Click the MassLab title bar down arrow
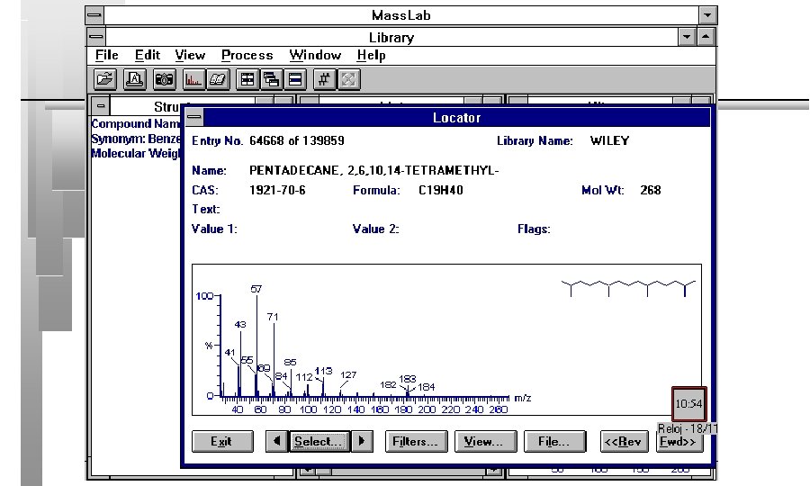Screen dimensions: 810x486 coord(707,15)
